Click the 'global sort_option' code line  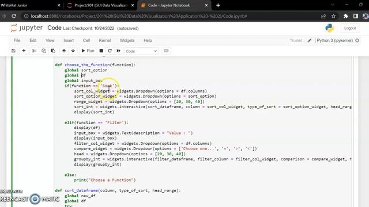[x=86, y=70]
